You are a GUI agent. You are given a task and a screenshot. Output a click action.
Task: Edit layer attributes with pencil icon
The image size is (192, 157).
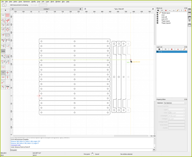(184, 49)
